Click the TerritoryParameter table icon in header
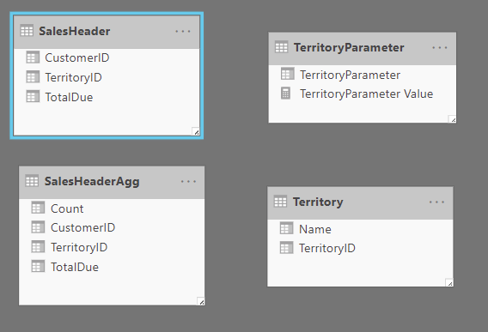 point(281,47)
